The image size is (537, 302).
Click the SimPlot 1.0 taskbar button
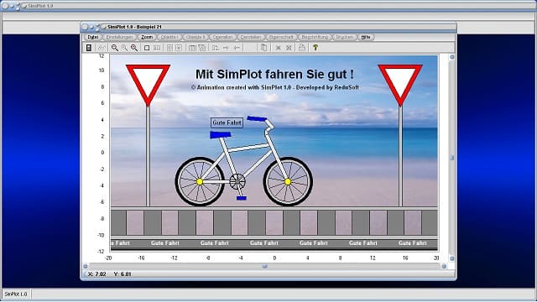(x=16, y=294)
